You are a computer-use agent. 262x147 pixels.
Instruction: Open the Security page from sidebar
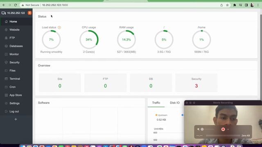[16, 62]
